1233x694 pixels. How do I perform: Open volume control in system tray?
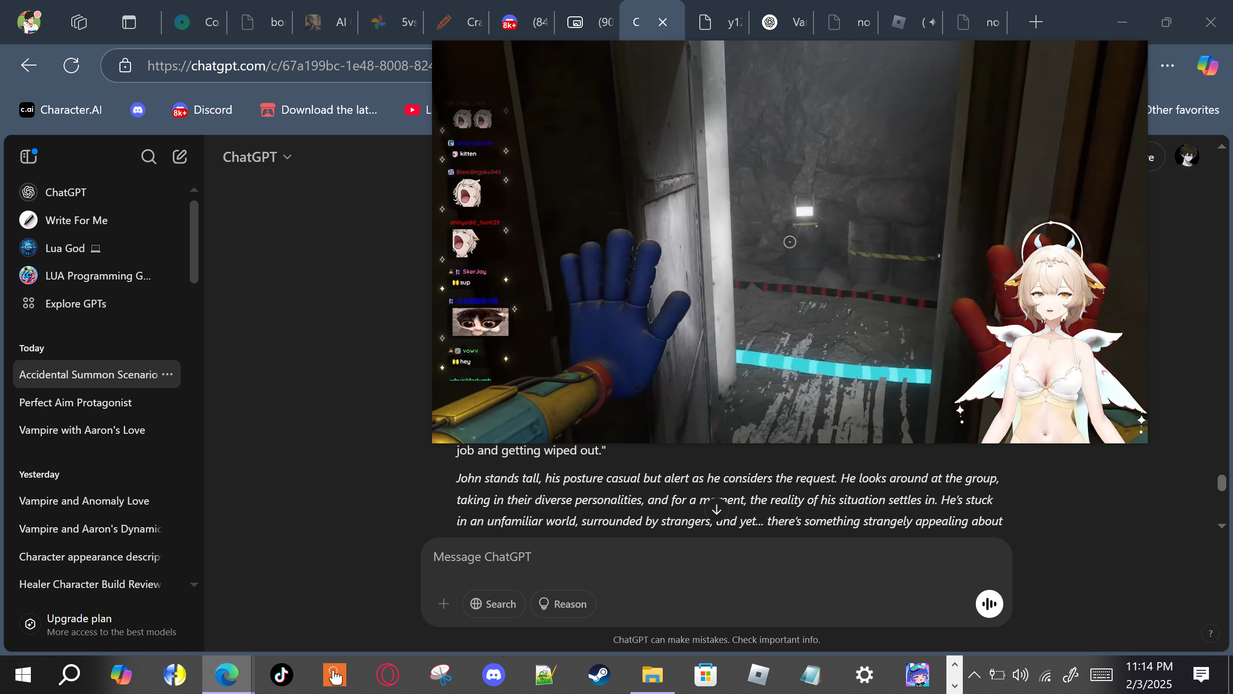click(1020, 675)
